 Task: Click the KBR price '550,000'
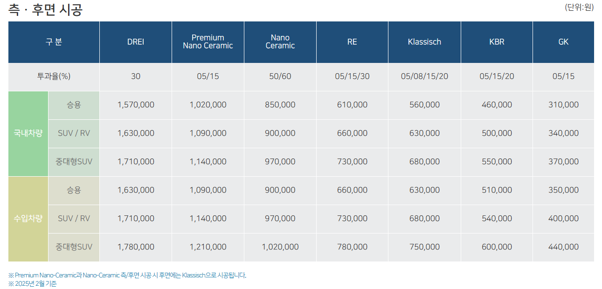tap(497, 162)
